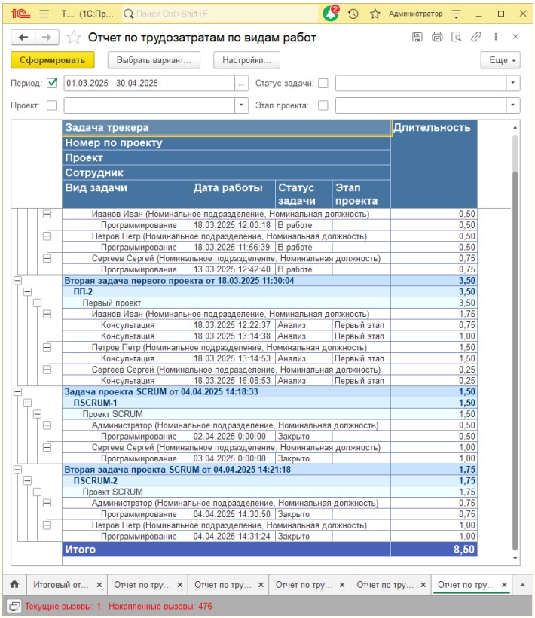Click scroll up arrow of the report
The height and width of the screenshot is (618, 535).
point(515,127)
